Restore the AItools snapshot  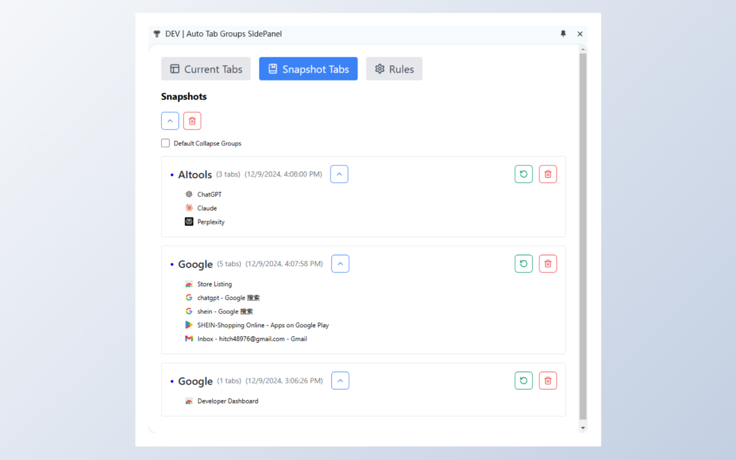[523, 174]
